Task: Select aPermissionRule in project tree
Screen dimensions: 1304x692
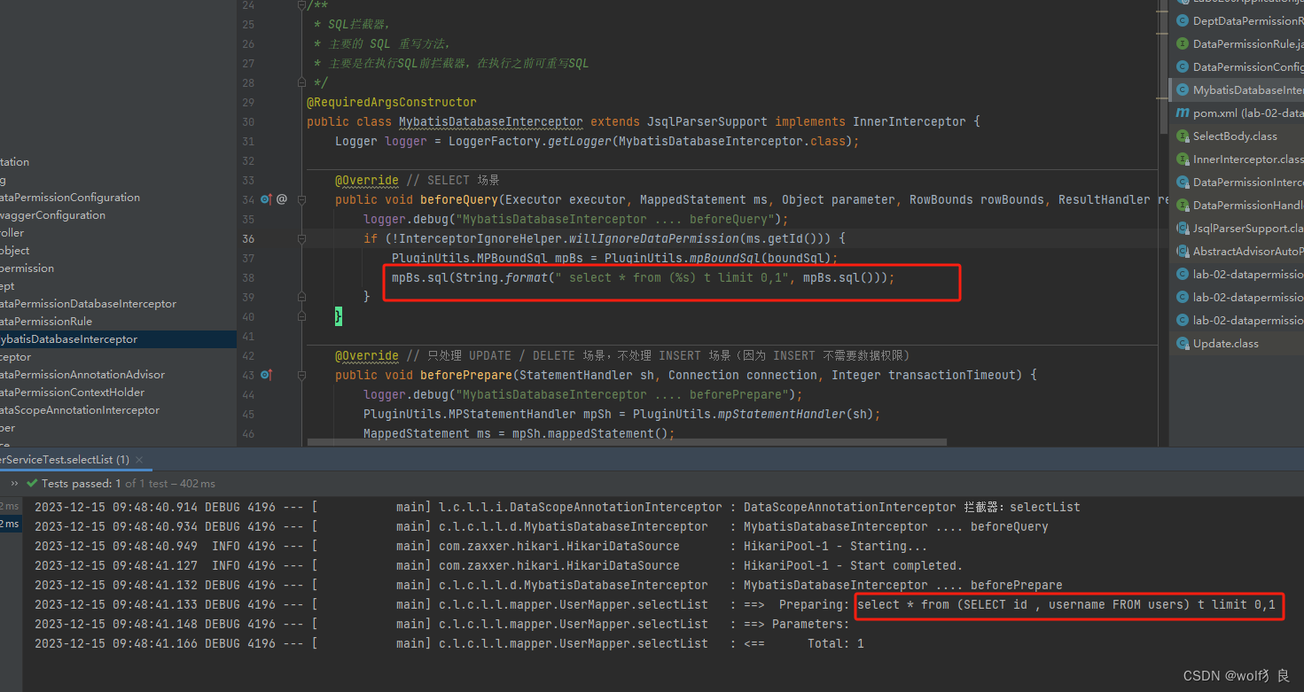Action: 46,322
